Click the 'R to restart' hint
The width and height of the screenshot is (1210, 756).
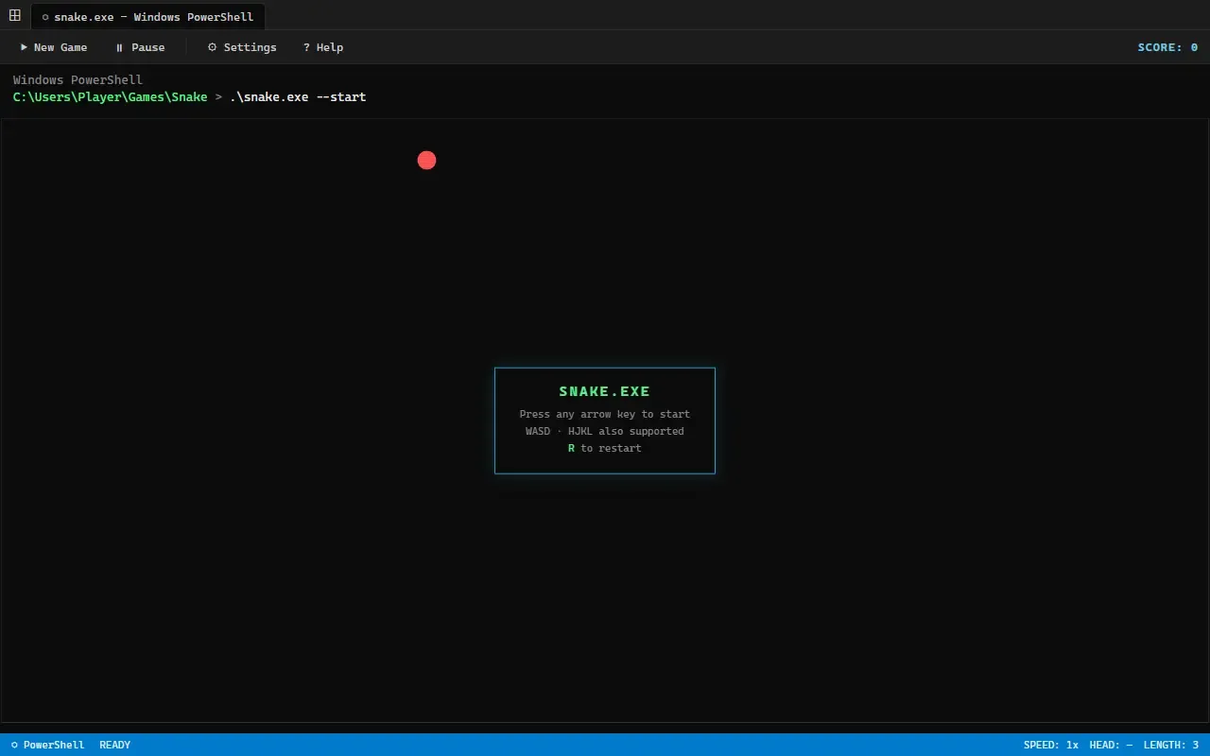click(x=605, y=448)
